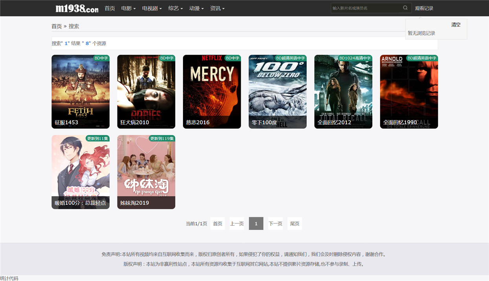Click the 首页 breadcrumb link
The image size is (489, 281).
[57, 26]
